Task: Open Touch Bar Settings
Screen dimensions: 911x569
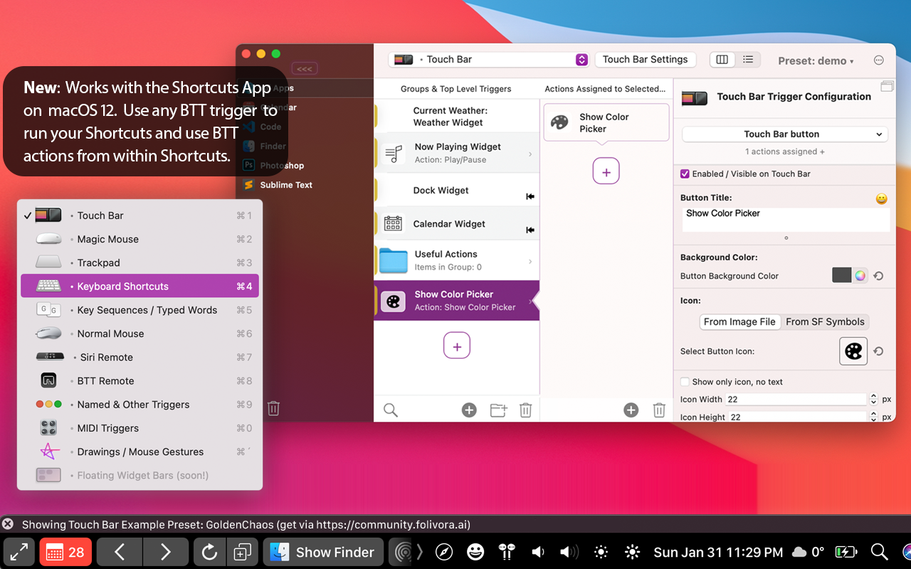Action: tap(645, 60)
